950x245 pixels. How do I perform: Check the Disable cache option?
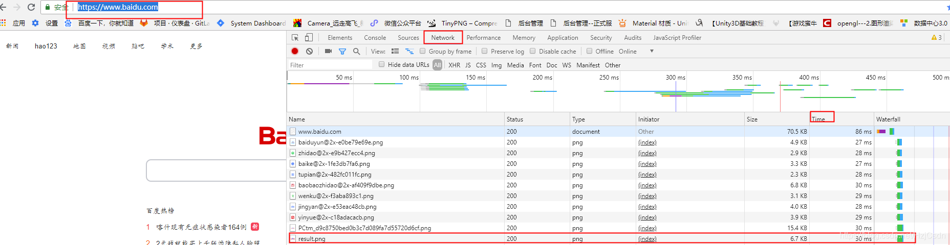click(x=533, y=51)
